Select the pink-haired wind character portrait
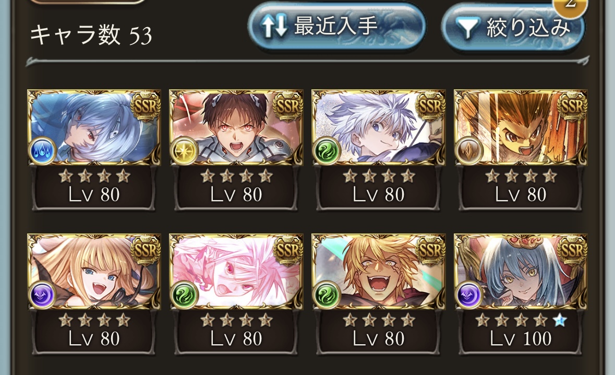The image size is (615, 375). coord(236,272)
